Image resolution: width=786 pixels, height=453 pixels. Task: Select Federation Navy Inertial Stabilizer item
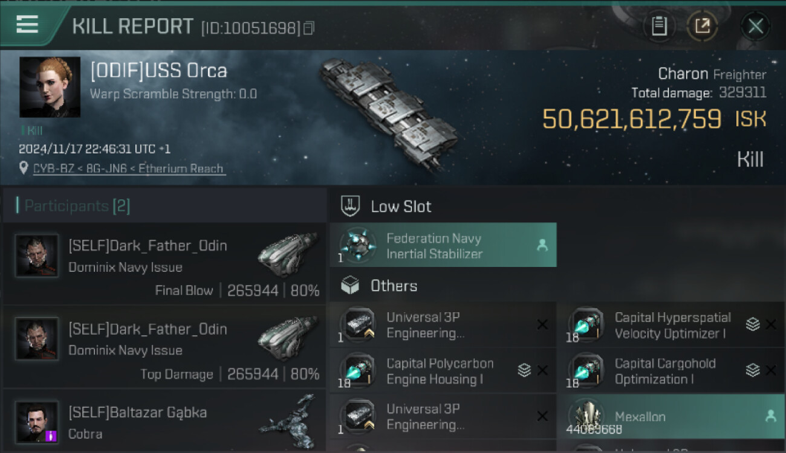coord(443,245)
